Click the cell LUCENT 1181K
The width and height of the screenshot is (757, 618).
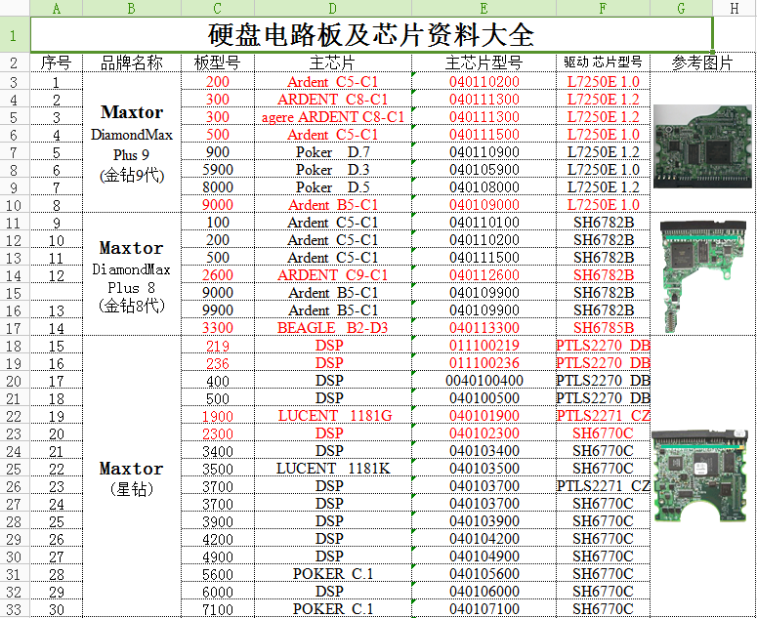333,469
